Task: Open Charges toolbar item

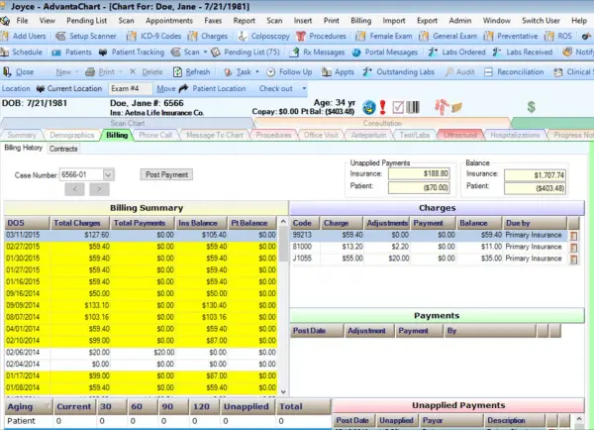Action: coord(208,37)
